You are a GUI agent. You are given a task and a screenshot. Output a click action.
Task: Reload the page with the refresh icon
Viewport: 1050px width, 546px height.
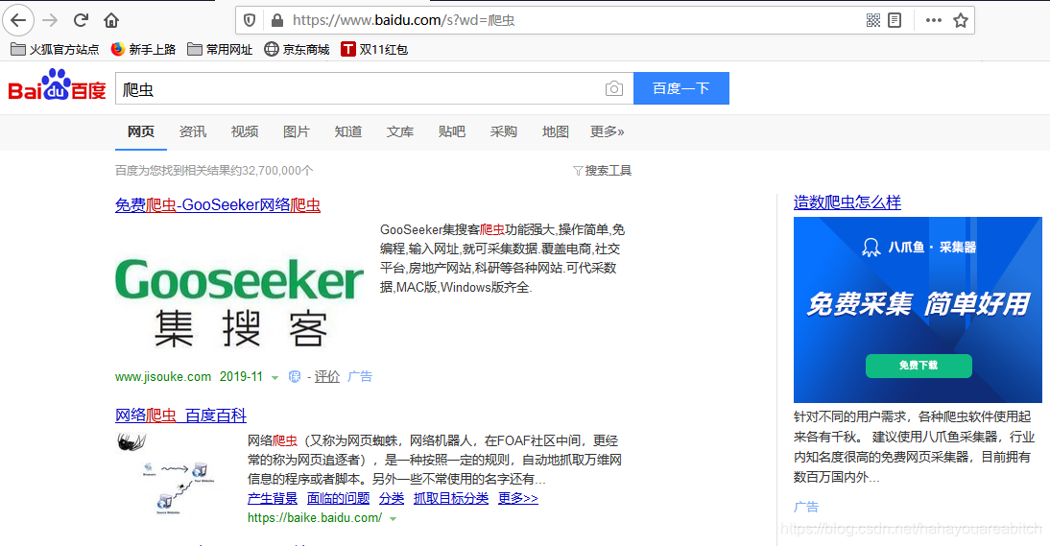point(81,20)
